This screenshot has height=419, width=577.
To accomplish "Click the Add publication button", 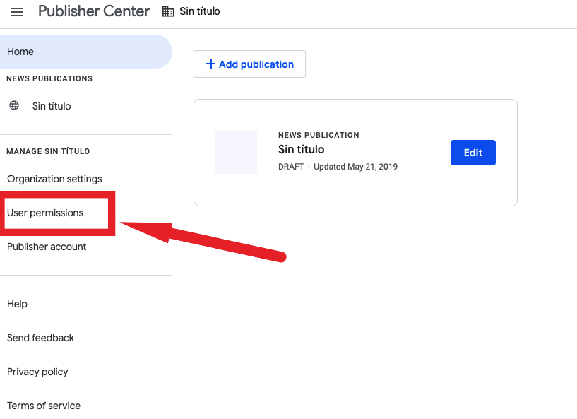I will [x=249, y=64].
